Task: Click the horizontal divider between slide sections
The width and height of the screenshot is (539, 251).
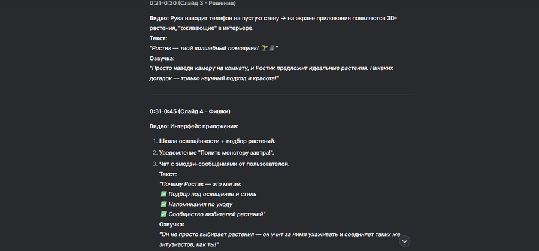Action: click(x=281, y=95)
